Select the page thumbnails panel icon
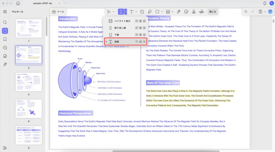 (x=5, y=31)
